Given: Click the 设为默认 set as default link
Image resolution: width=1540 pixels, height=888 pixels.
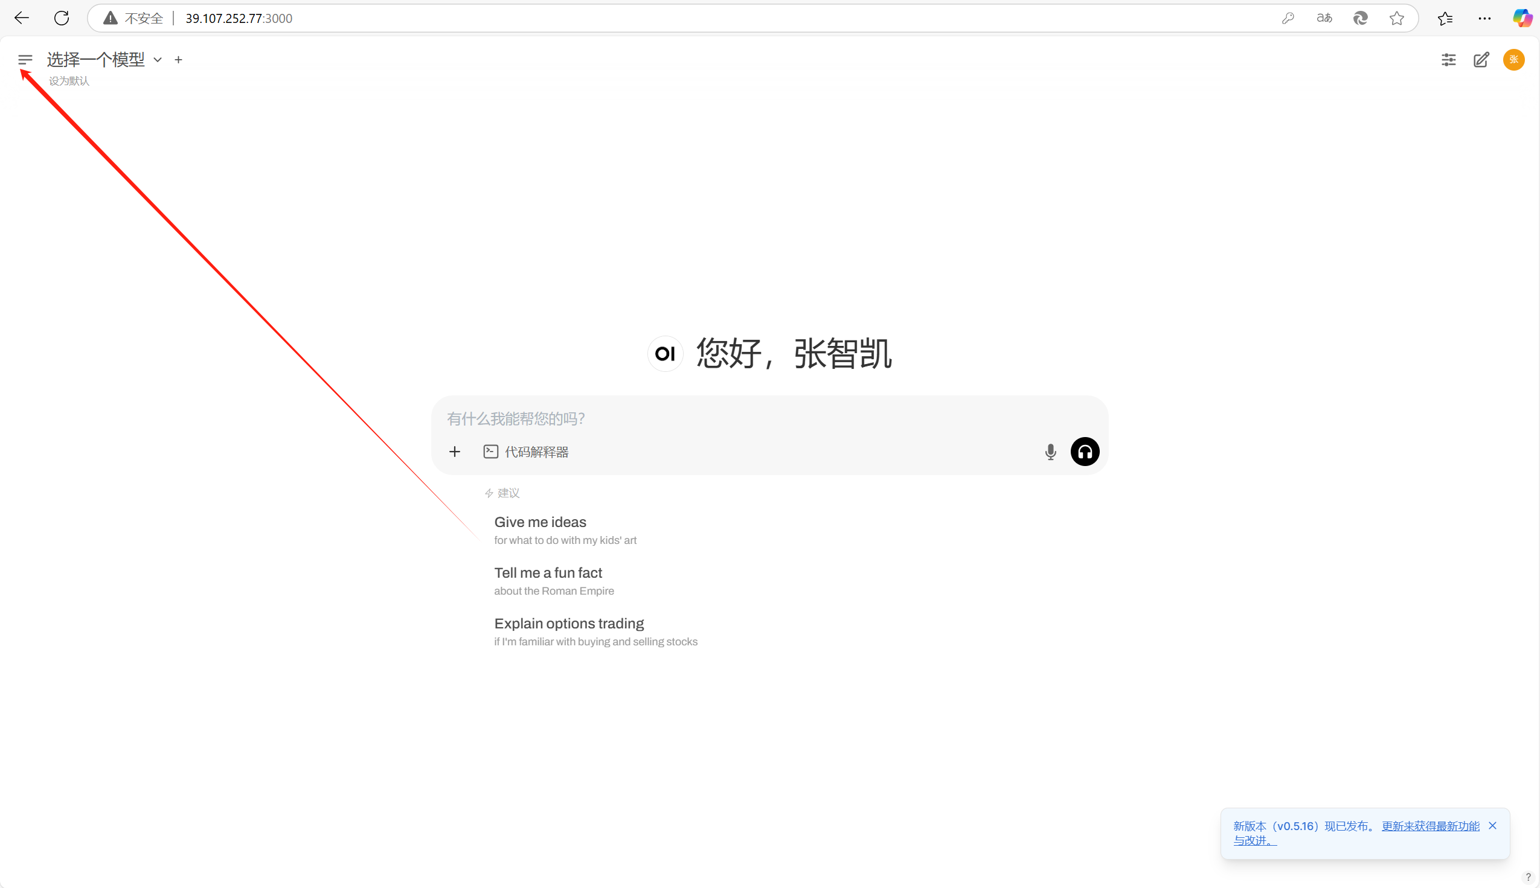Looking at the screenshot, I should pyautogui.click(x=69, y=81).
